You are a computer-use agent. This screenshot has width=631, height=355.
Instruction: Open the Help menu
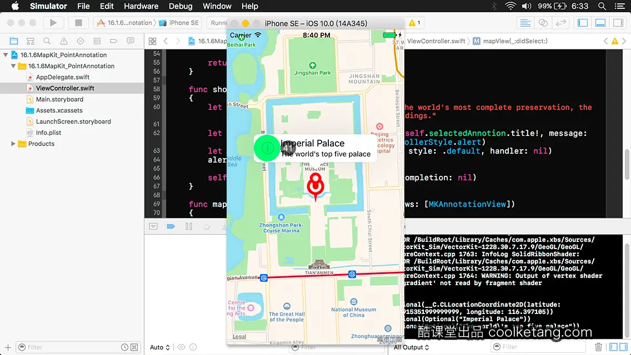[249, 6]
